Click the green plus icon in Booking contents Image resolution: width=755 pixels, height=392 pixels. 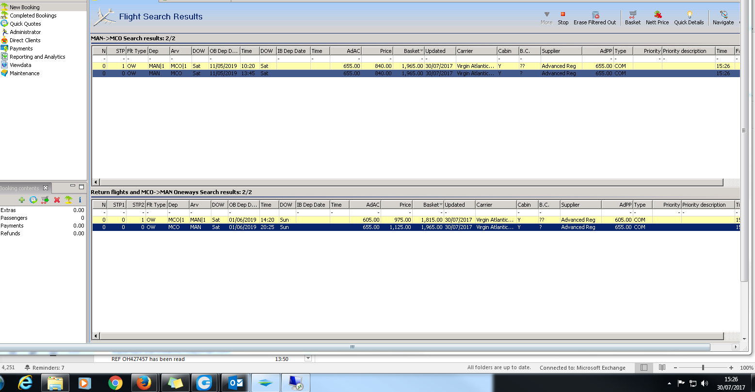22,200
